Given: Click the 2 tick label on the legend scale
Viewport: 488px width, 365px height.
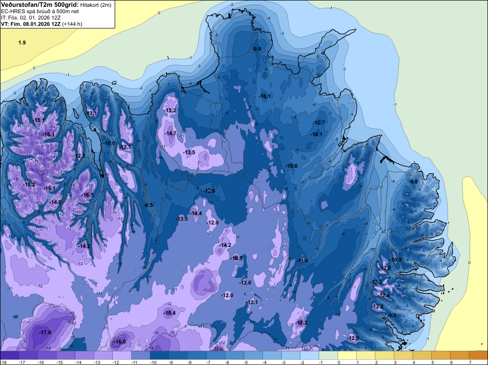Looking at the screenshot, I should point(376,362).
